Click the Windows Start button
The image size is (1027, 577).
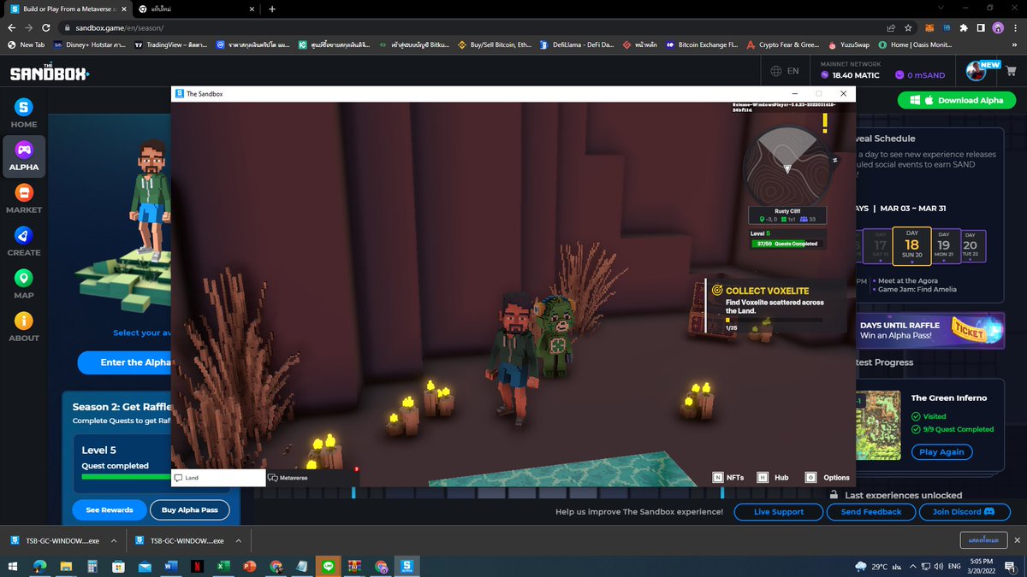[14, 566]
